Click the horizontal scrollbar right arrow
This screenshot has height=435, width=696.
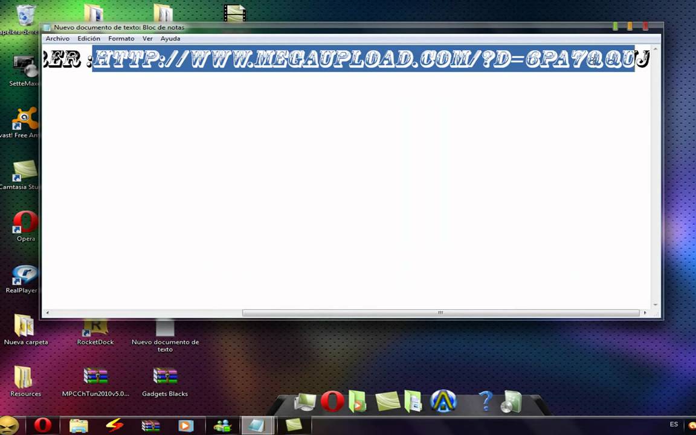645,313
